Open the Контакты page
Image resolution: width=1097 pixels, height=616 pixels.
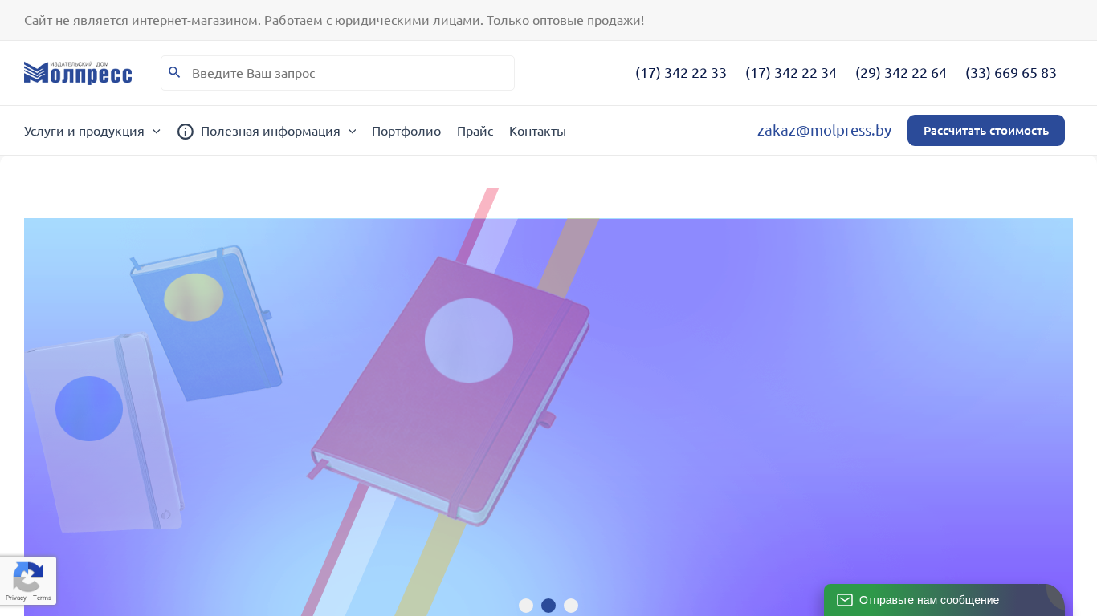537,131
